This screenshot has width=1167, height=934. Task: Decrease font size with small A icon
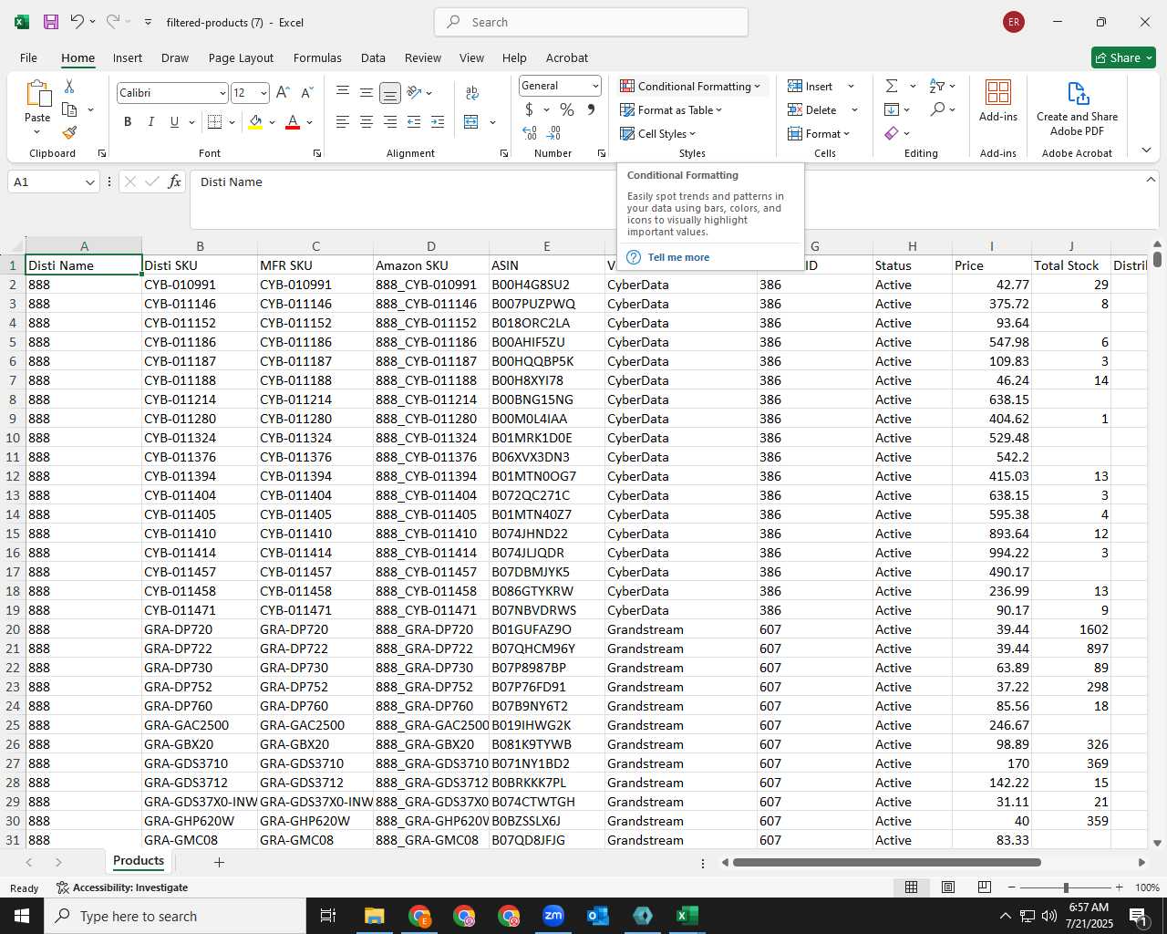306,92
